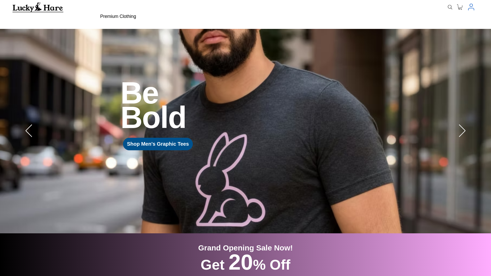Screen dimensions: 491x276
Task: Click Shop Men's Graphic Tees button
Action: tap(158, 144)
